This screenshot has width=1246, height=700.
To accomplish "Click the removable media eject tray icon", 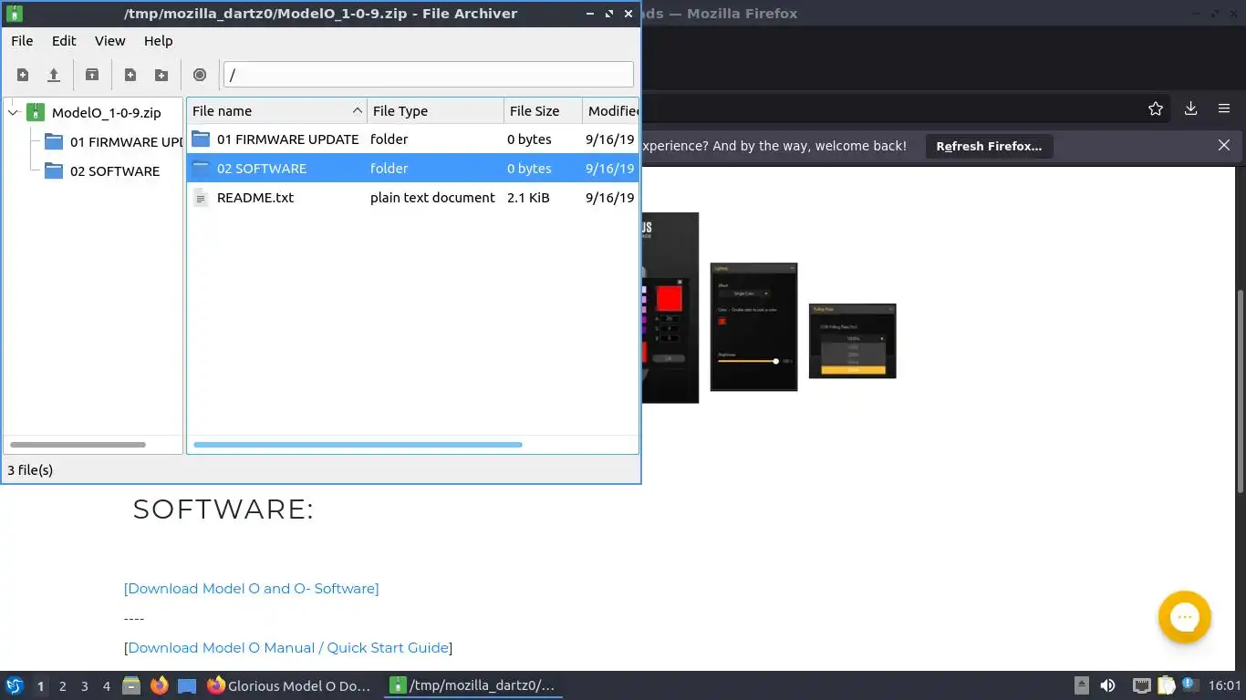I will [x=1081, y=685].
